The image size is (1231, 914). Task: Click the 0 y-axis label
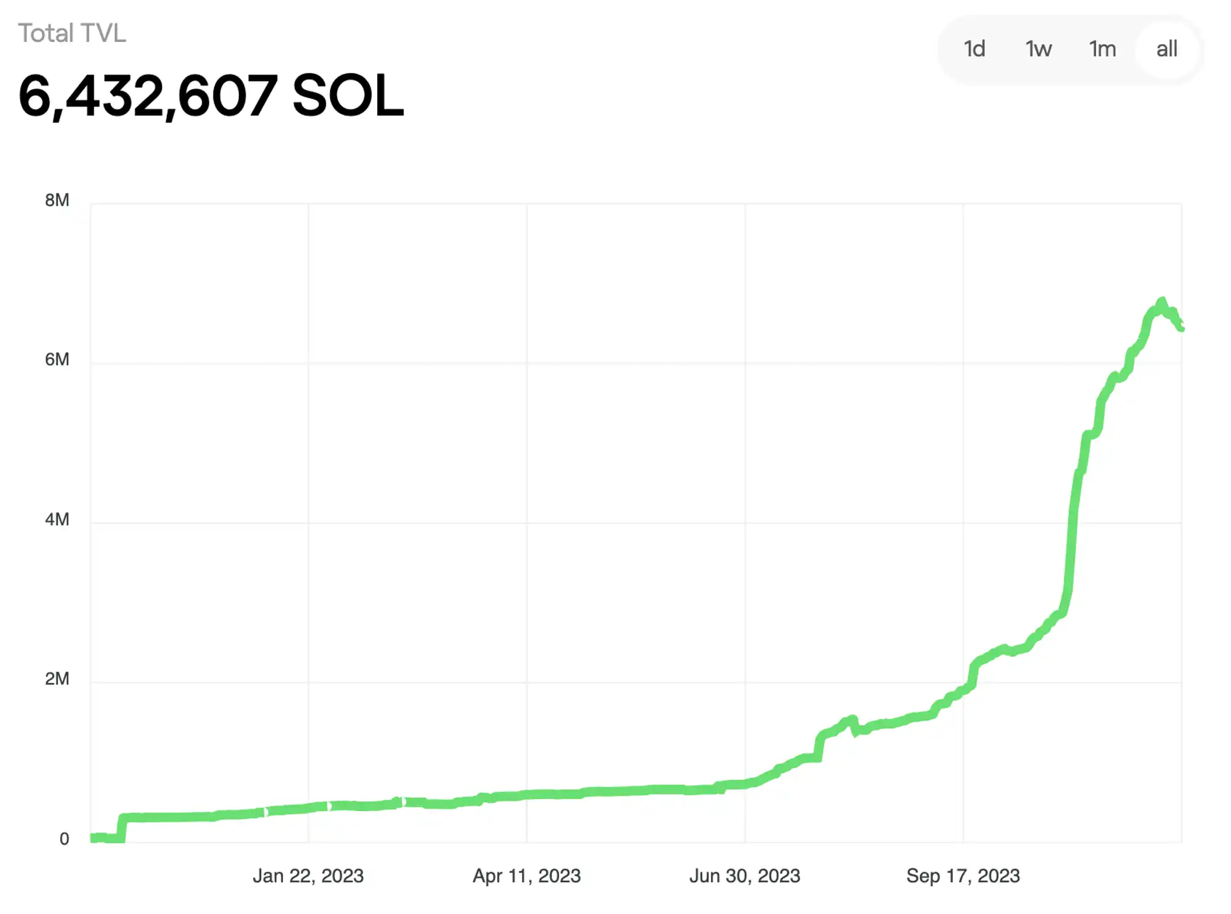[x=64, y=838]
